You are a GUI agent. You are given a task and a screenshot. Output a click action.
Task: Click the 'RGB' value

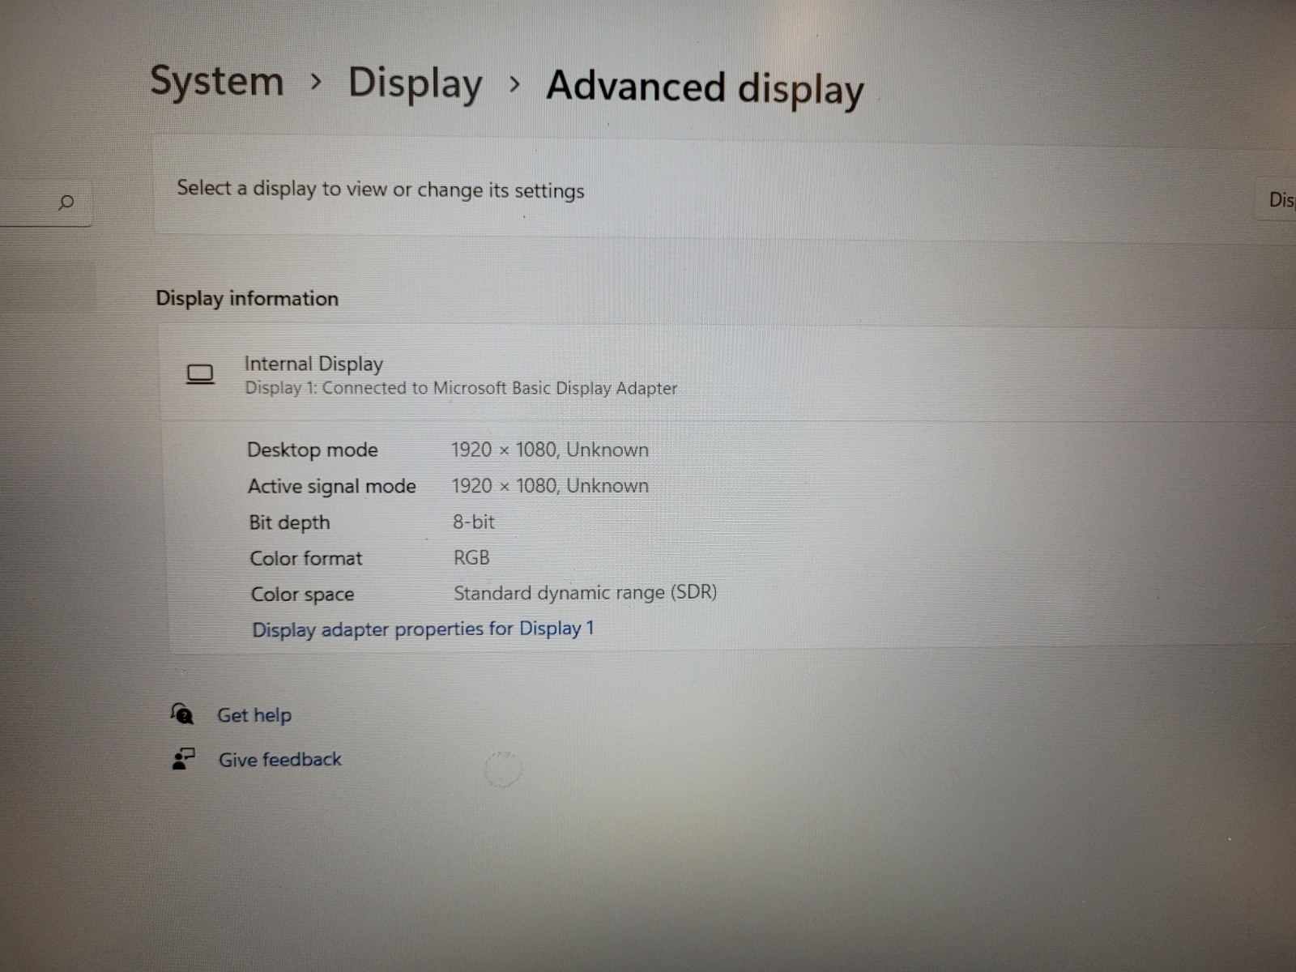[x=471, y=557]
